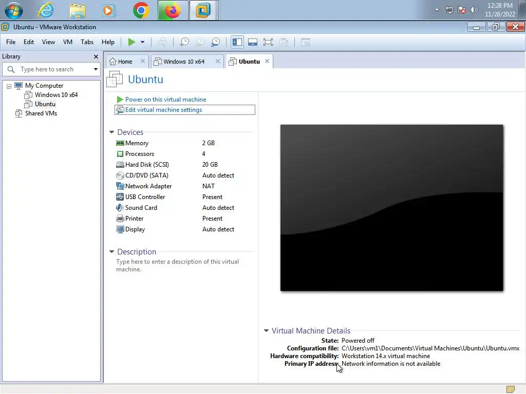This screenshot has width=526, height=394.
Task: Click the revert to snapshot toolbar icon
Action: pyautogui.click(x=200, y=42)
